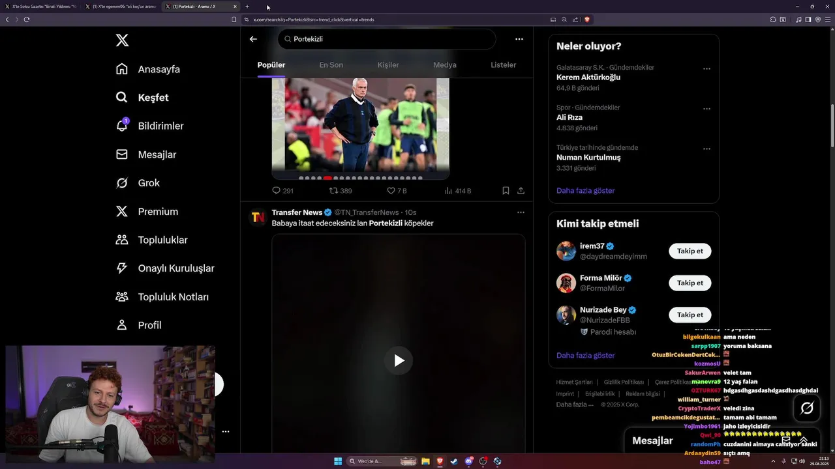Screen dimensions: 835x469
Task: Open Ali Rıza trend
Action: pyautogui.click(x=569, y=117)
